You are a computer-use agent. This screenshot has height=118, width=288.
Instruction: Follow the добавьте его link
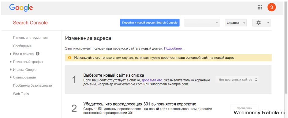tap(152, 80)
